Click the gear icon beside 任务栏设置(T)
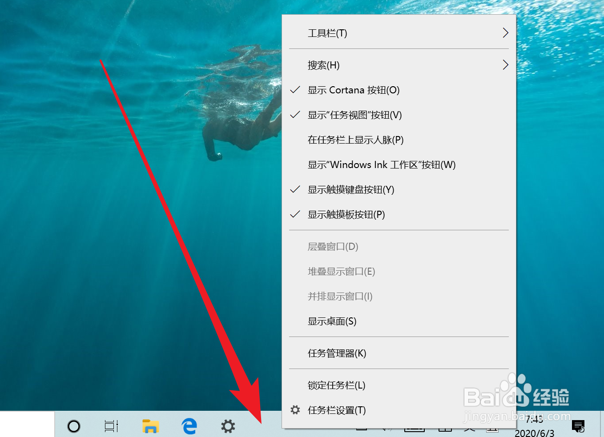The width and height of the screenshot is (604, 437). [x=295, y=410]
